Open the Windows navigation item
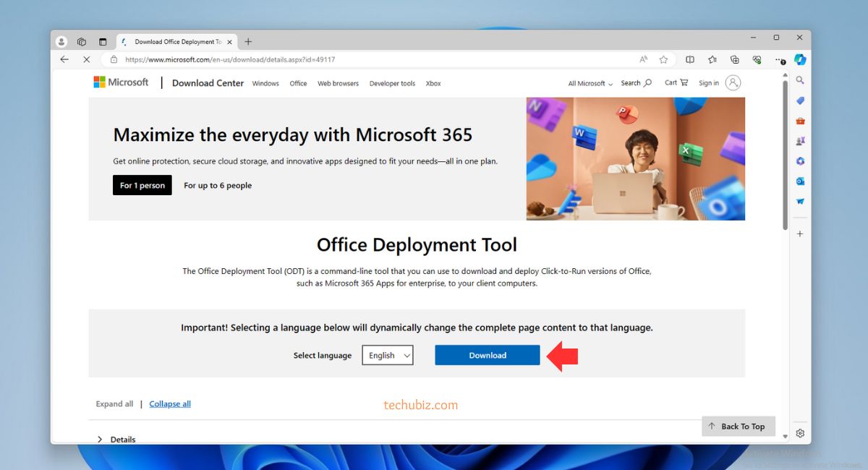 point(265,84)
